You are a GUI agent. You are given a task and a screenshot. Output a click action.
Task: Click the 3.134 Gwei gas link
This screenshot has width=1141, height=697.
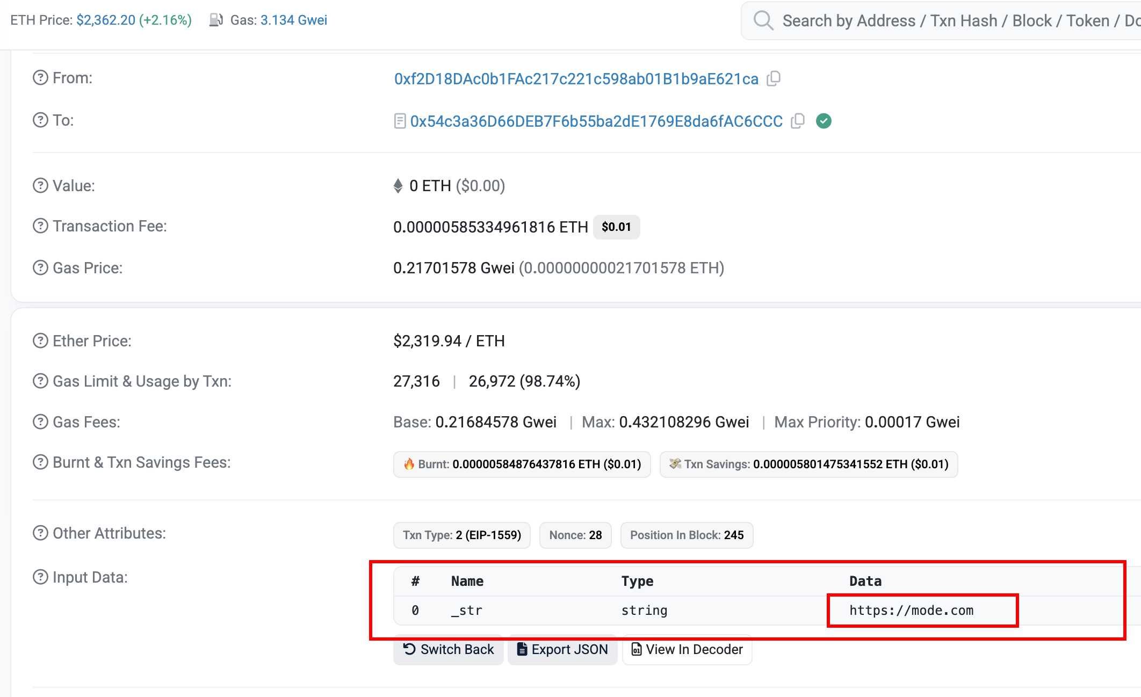[x=294, y=20]
